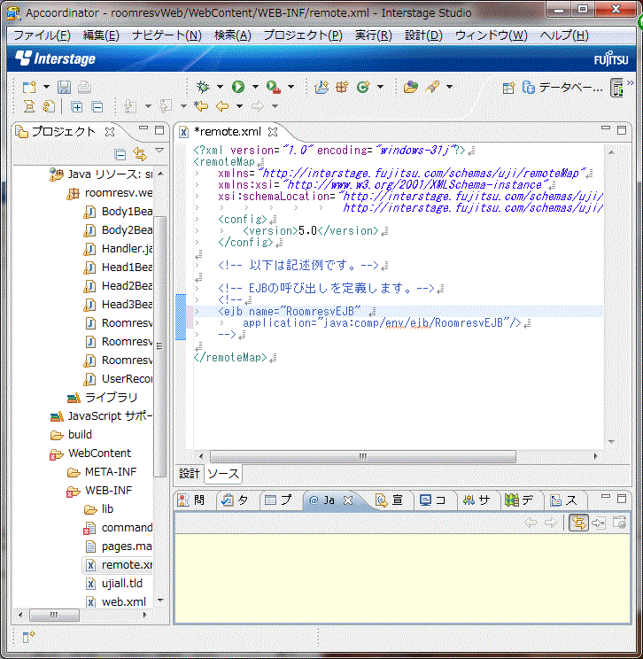Open the ファイル(F) menu
This screenshot has width=643, height=659.
click(x=42, y=35)
